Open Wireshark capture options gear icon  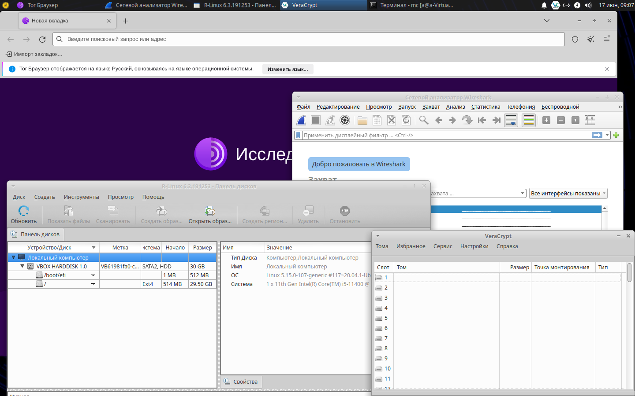pyautogui.click(x=345, y=120)
